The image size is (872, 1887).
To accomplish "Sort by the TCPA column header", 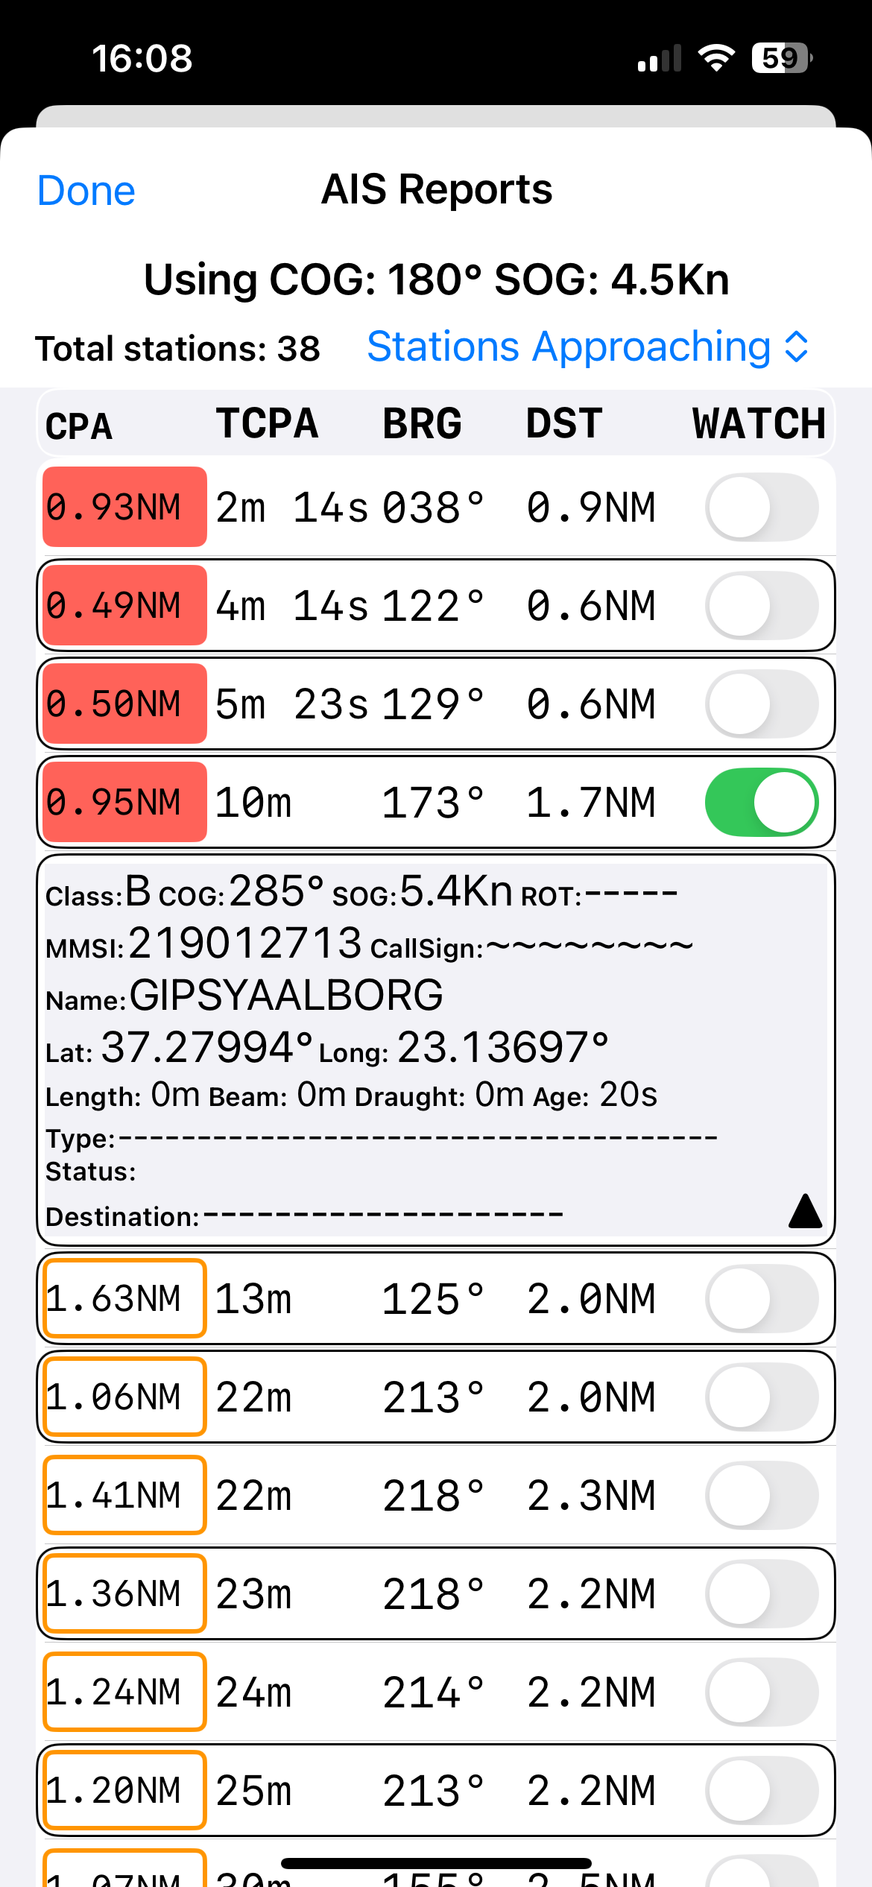I will [267, 423].
